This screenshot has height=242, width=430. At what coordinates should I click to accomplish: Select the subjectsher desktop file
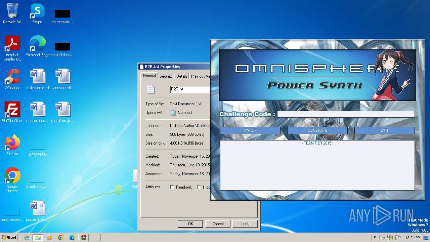[x=62, y=49]
